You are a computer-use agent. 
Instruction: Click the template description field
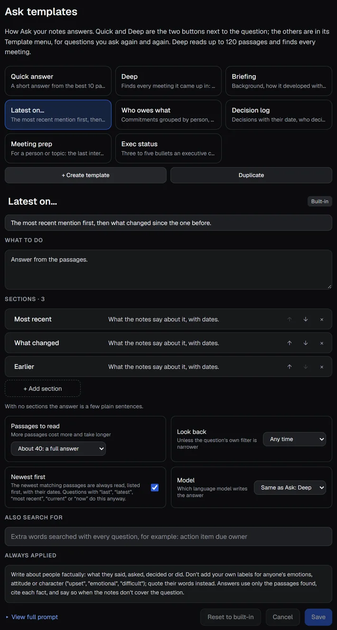(x=168, y=223)
